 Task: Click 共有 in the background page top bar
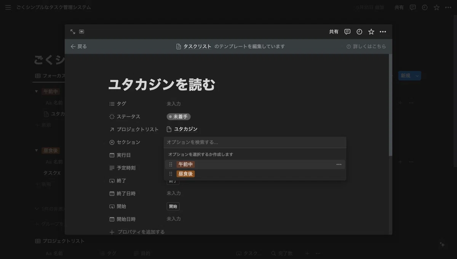coord(399,7)
